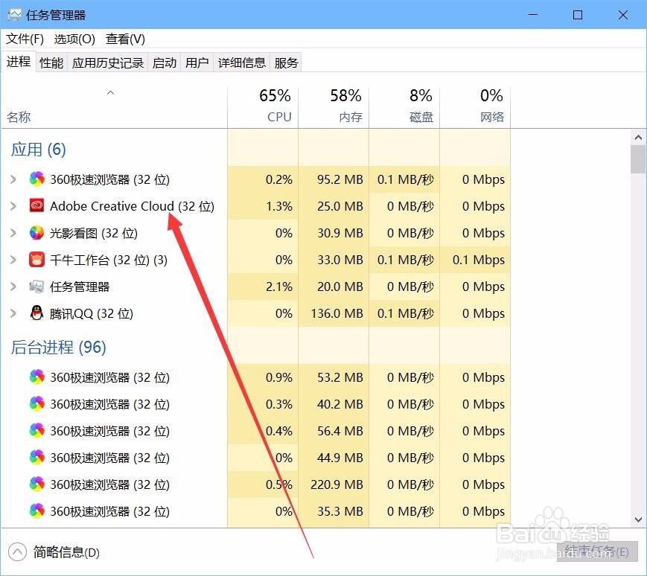Image resolution: width=647 pixels, height=576 pixels.
Task: Click the 光影看图 app icon
Action: (x=36, y=233)
